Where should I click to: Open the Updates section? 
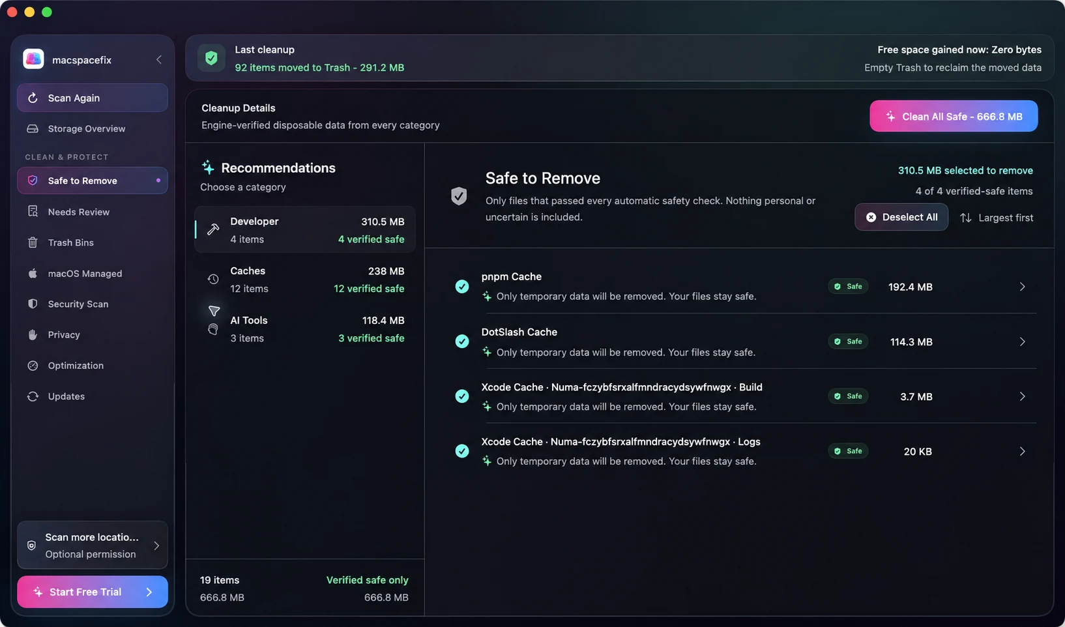[x=93, y=396]
